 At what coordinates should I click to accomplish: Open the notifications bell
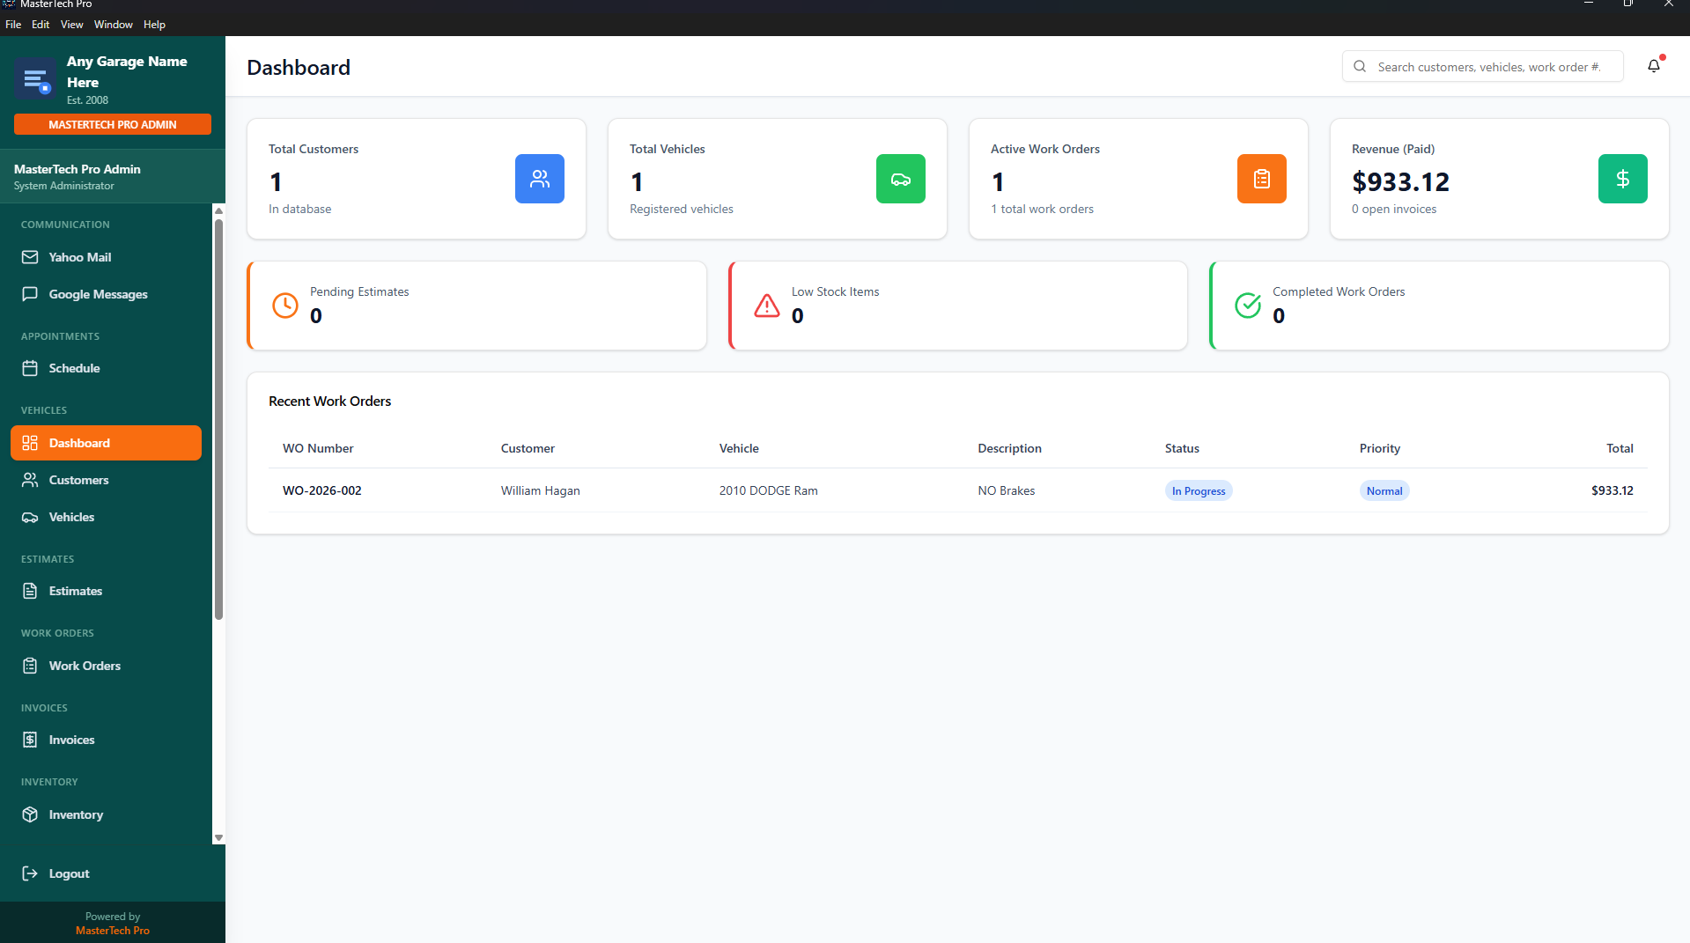1653,66
